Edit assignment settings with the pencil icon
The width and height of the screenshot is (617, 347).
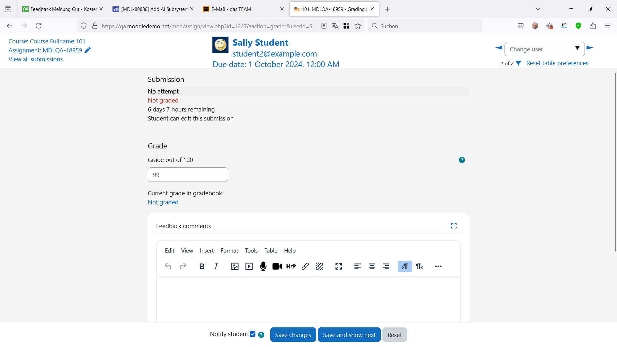tap(88, 50)
